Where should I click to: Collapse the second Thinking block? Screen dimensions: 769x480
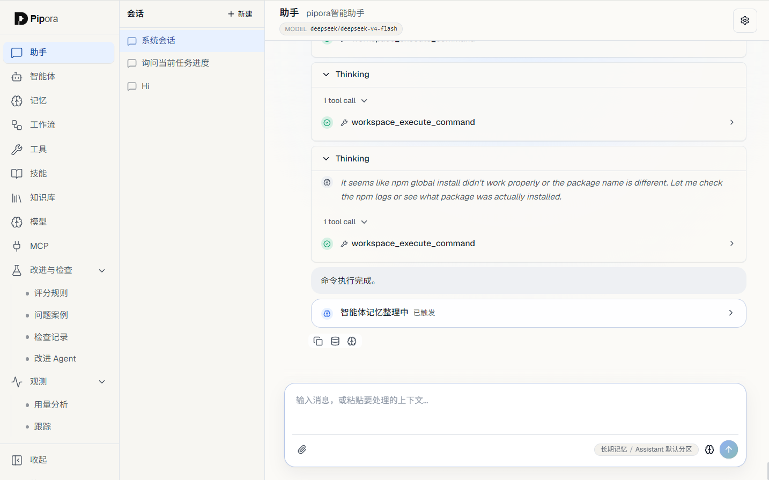point(326,159)
